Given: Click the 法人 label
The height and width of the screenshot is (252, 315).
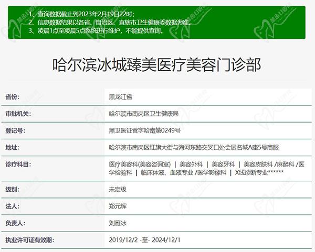Looking at the screenshot, I should tap(13, 206).
